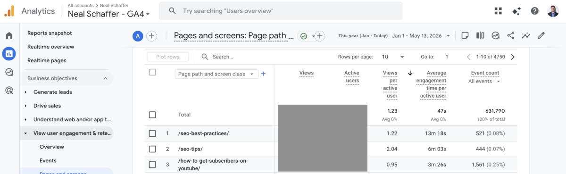The height and width of the screenshot is (174, 566).
Task: Open the Help question mark icon
Action: click(x=534, y=11)
